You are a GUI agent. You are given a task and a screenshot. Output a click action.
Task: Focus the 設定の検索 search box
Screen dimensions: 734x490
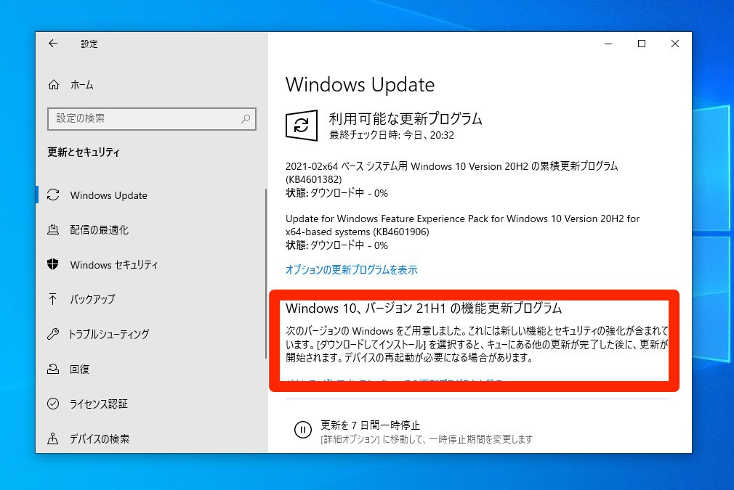pos(152,119)
